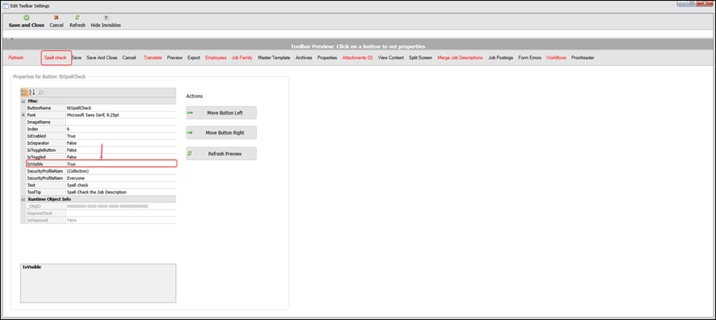
Task: Collapse the Runtime Object Info category
Action: click(x=23, y=199)
